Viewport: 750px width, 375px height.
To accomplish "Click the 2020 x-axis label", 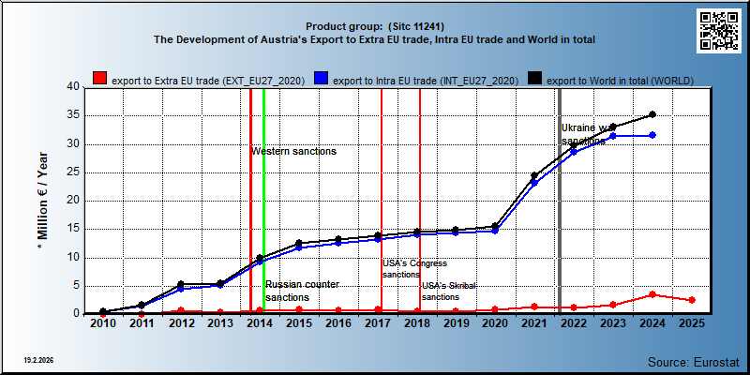I will pyautogui.click(x=495, y=323).
